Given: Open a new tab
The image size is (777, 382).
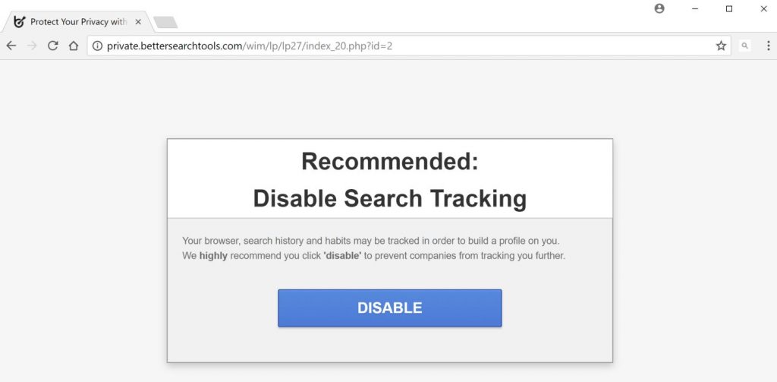Looking at the screenshot, I should [165, 22].
